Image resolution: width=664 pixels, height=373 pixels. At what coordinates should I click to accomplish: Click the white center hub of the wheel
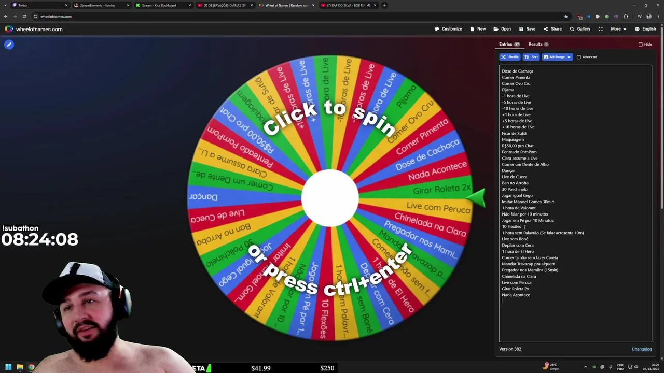pos(330,198)
